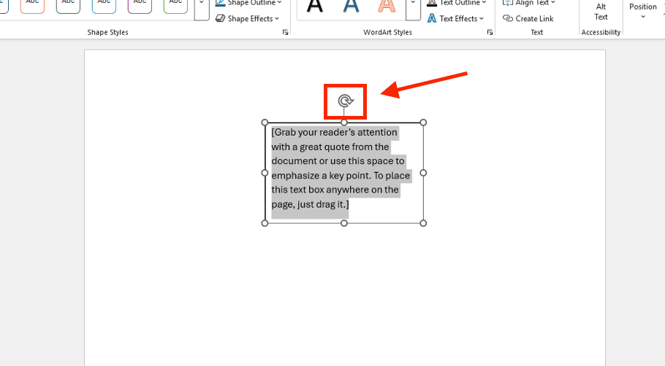Click the Shape Effects icon
The image size is (665, 366).
(220, 18)
